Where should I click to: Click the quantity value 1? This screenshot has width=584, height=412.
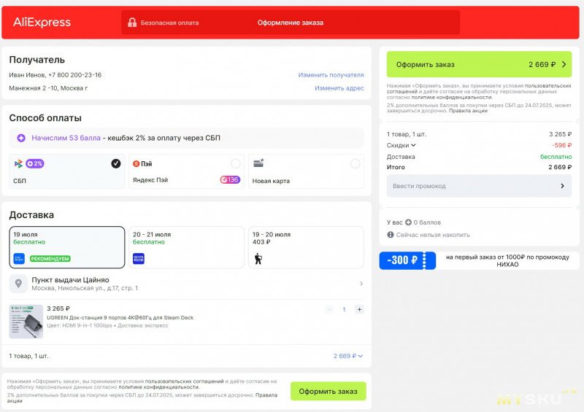pos(344,309)
